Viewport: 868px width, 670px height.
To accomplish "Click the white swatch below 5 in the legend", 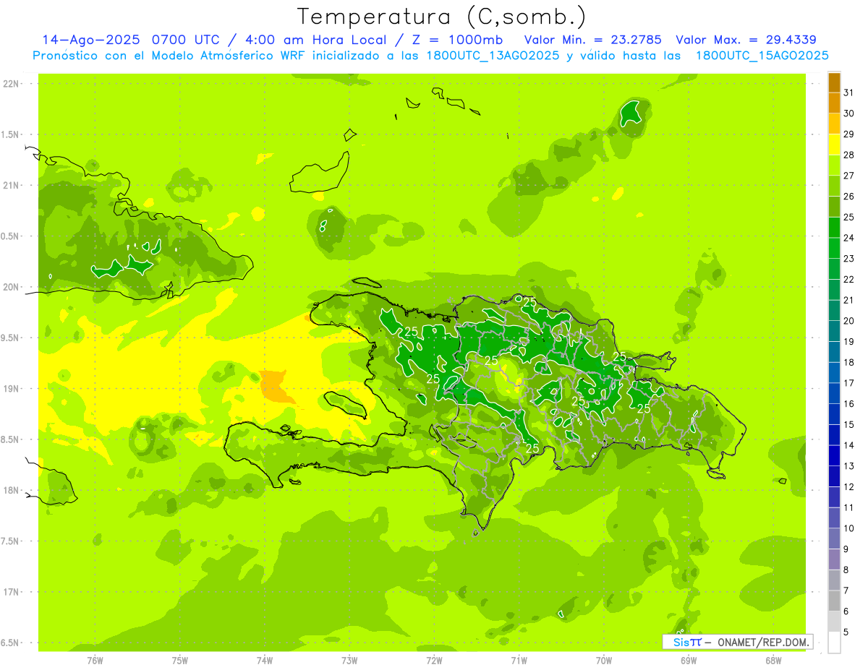I will [834, 643].
